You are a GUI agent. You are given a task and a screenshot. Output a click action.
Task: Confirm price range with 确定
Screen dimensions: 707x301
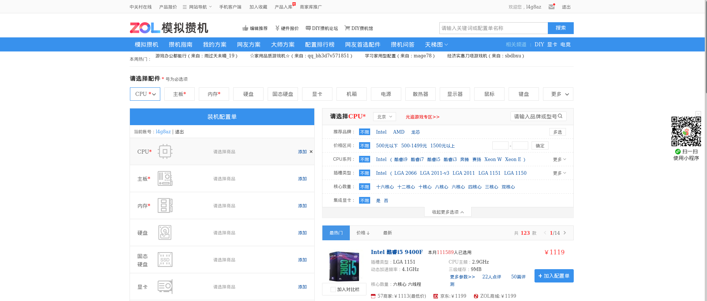[x=540, y=146]
